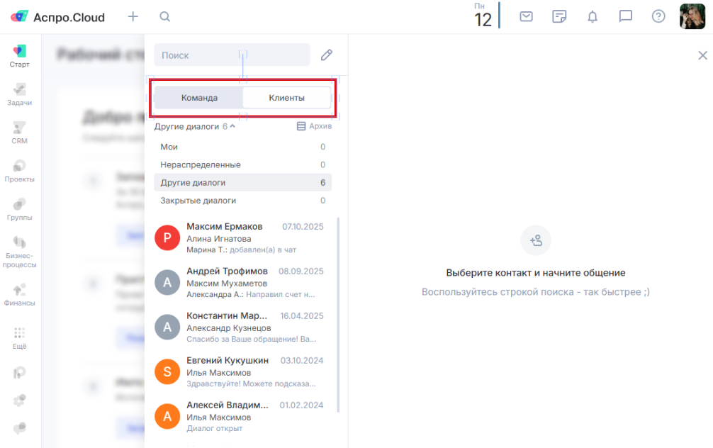
Task: Expand Ещё in the left sidebar
Action: pos(19,338)
